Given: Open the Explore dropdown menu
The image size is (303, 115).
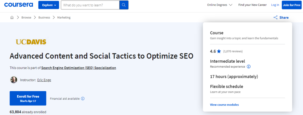Looking at the screenshot, I should pos(49,5).
